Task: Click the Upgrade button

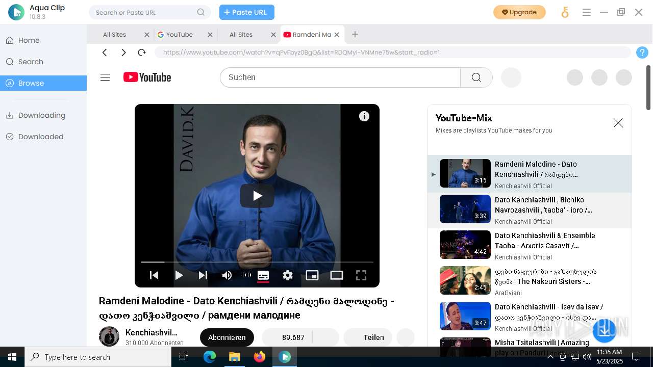Action: (519, 12)
